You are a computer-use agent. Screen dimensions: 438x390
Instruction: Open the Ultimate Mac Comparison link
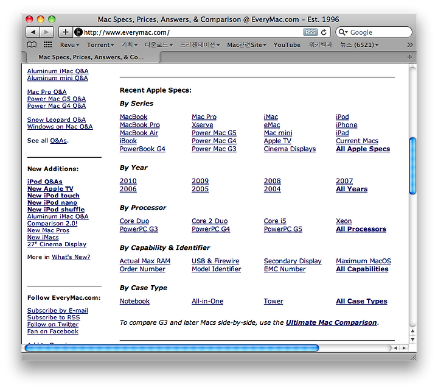click(332, 322)
